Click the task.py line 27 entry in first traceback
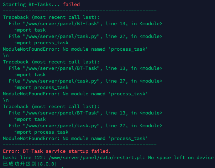Image resolution: width=215 pixels, height=168 pixels. pyautogui.click(x=85, y=36)
